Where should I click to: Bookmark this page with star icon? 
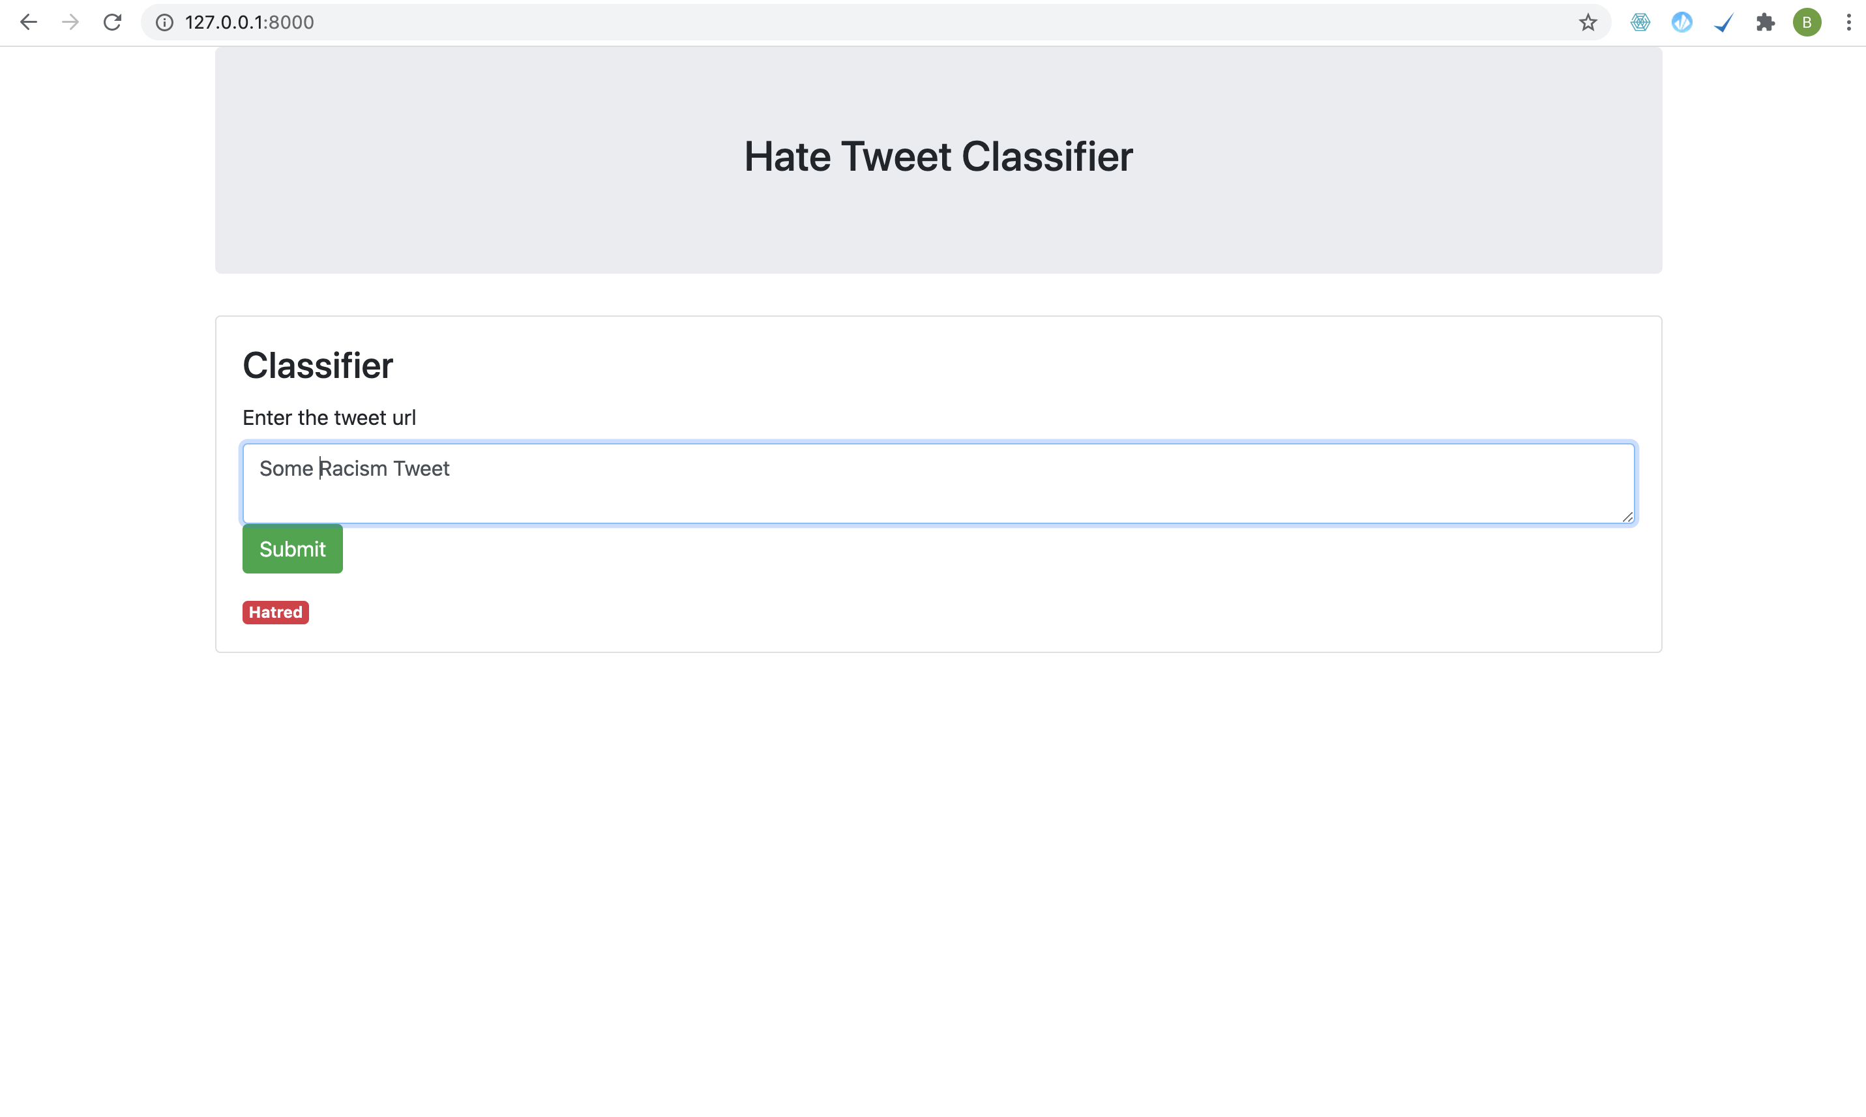(1588, 23)
